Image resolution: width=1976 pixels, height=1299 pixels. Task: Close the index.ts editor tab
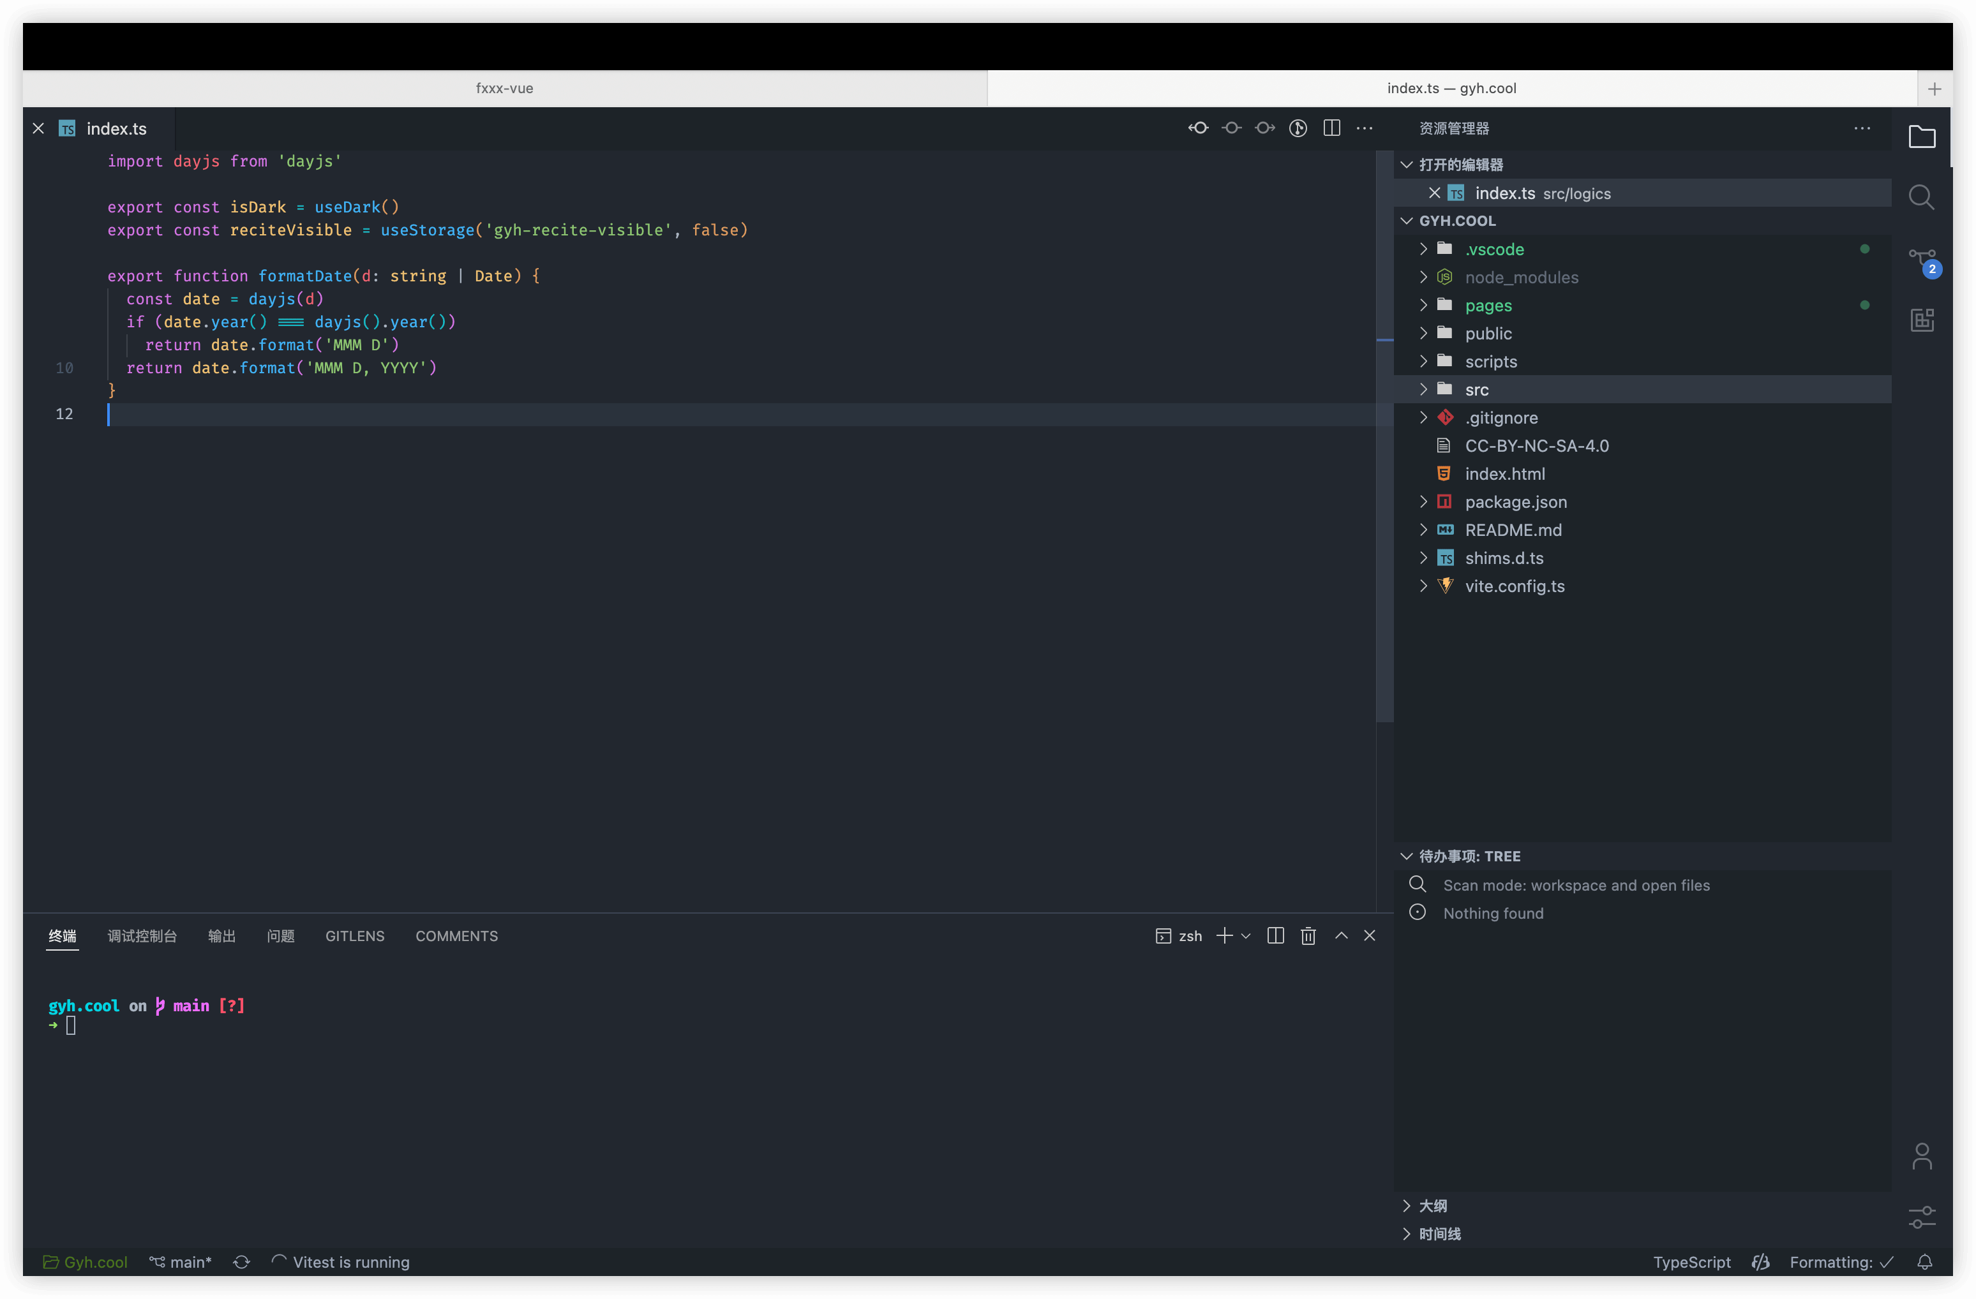(x=38, y=128)
